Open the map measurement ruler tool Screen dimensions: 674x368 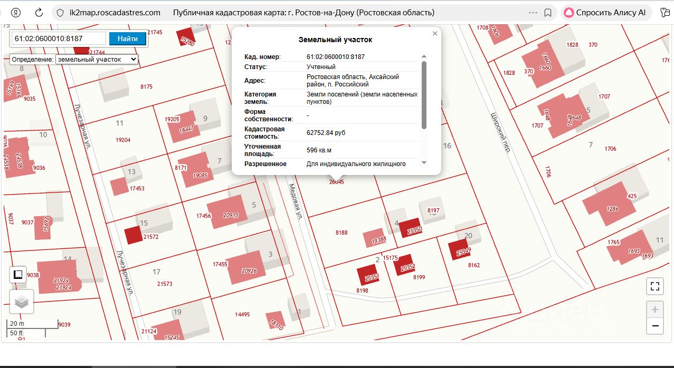click(x=18, y=275)
